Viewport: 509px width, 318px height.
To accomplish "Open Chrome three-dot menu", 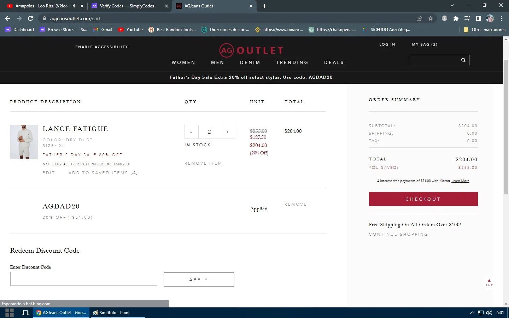I will point(501,18).
